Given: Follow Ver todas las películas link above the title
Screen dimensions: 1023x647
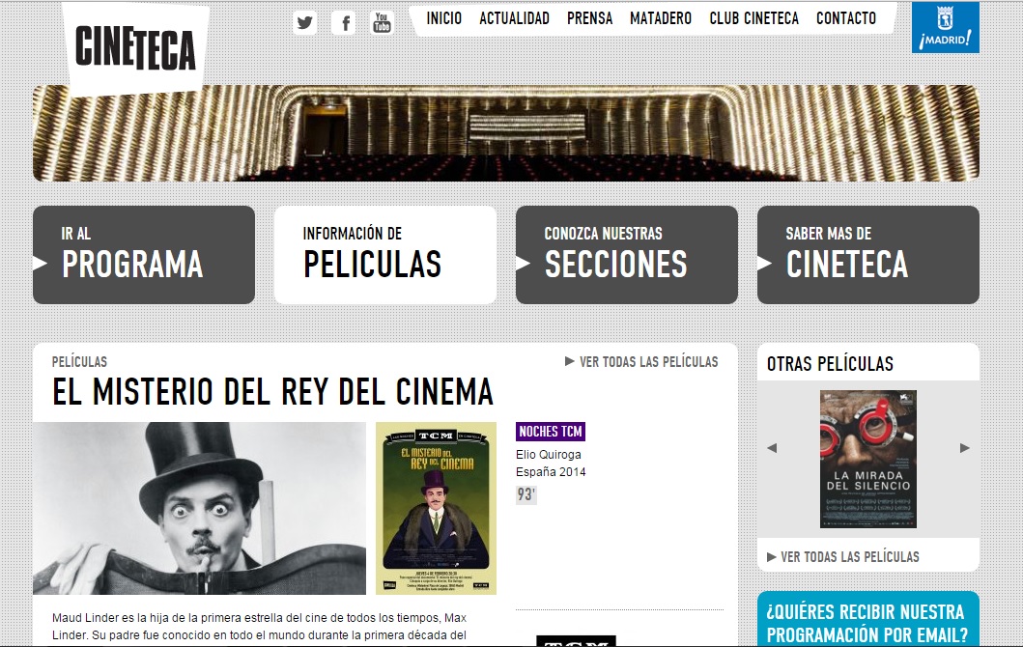Looking at the screenshot, I should pos(641,361).
